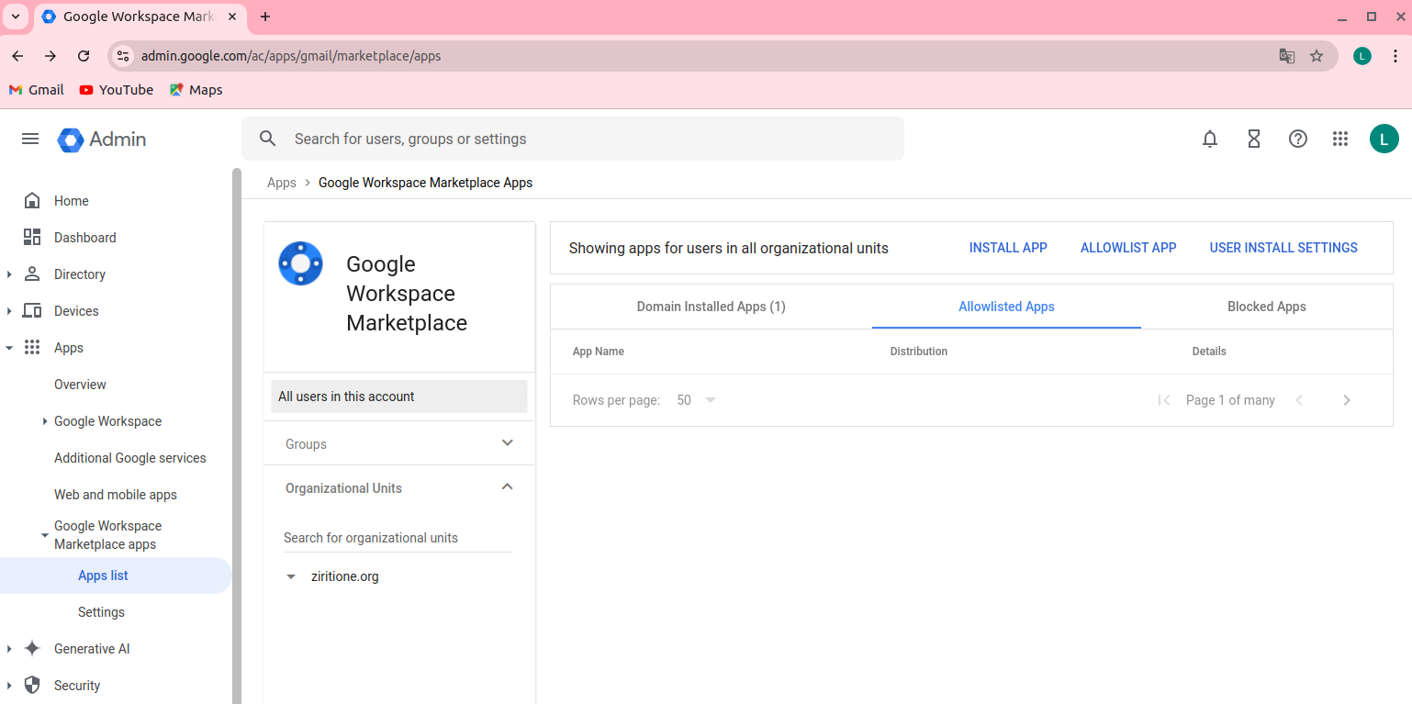
Task: Click the Dashboard icon in sidebar
Action: [32, 238]
